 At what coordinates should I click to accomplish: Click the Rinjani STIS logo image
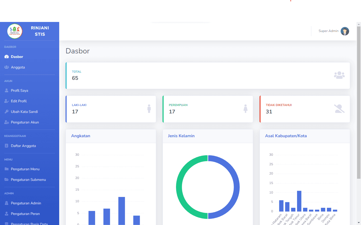pos(15,31)
